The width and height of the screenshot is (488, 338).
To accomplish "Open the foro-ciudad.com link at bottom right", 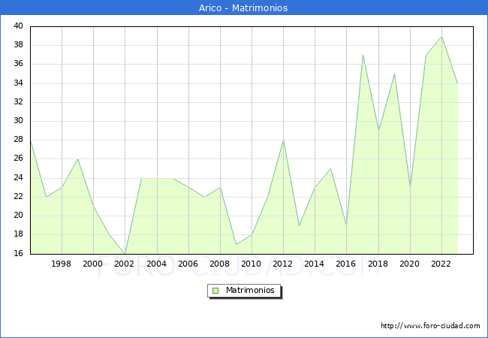I will point(430,326).
